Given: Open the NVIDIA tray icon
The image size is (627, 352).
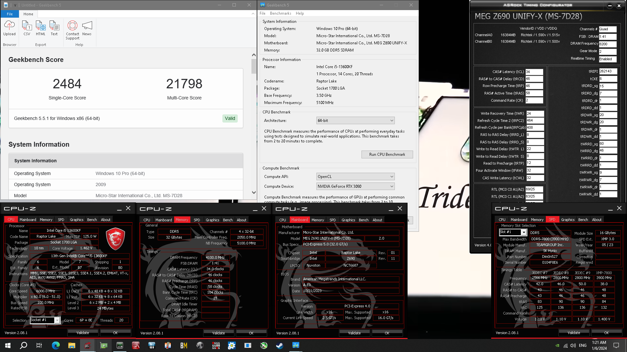Looking at the screenshot, I should coord(557,345).
